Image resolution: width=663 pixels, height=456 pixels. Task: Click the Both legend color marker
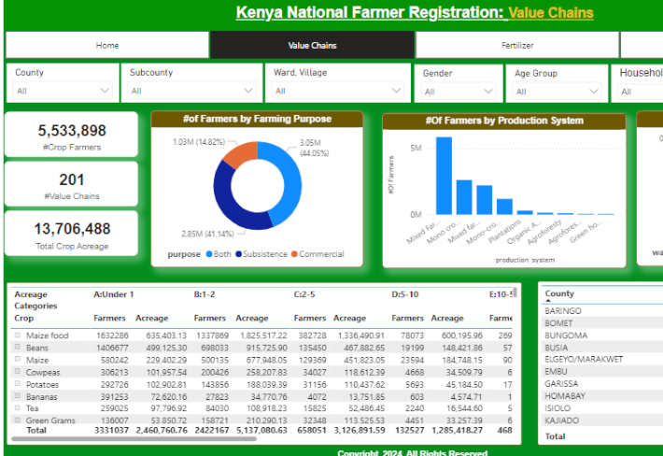[x=209, y=254]
